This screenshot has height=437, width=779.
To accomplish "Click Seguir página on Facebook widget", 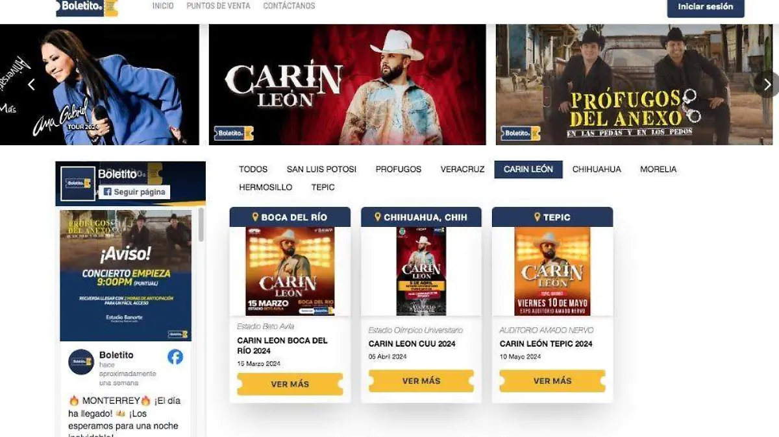I will click(x=134, y=192).
